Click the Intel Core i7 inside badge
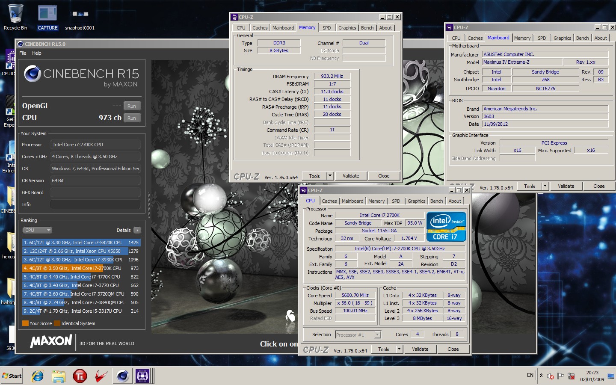Screen dimensions: 616x385 coord(446,227)
